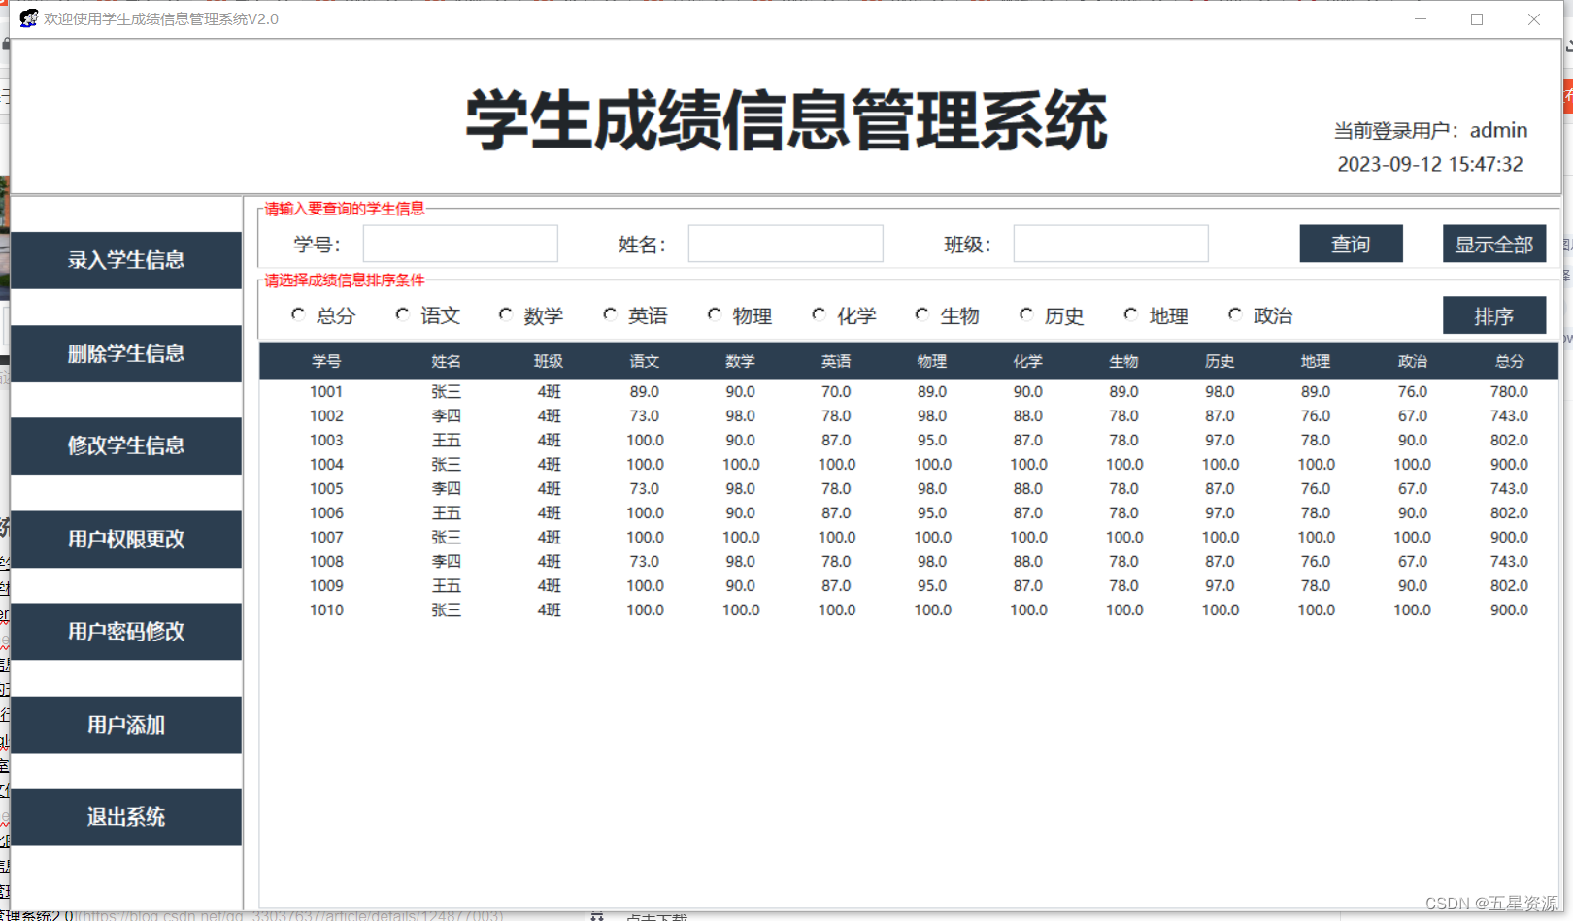Select student ID 1002 row
Screen dimensions: 1573x921
909,416
